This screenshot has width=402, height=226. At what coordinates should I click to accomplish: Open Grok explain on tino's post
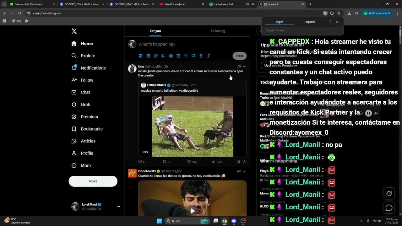tap(239, 67)
